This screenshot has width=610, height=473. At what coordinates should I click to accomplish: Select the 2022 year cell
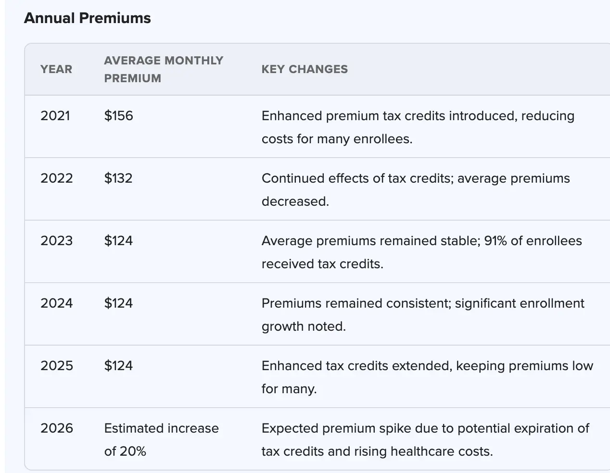pyautogui.click(x=57, y=178)
